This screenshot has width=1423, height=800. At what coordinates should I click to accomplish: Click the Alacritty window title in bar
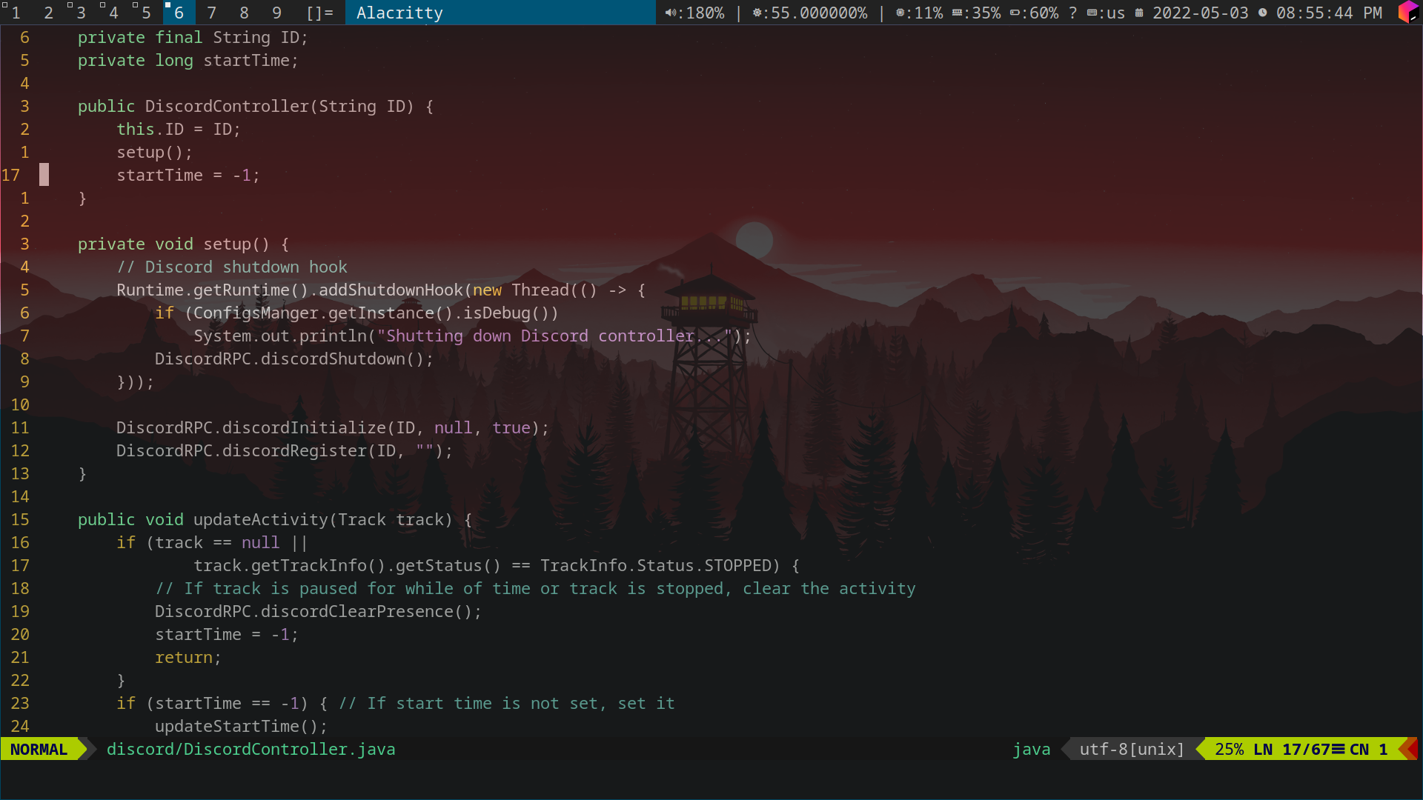pyautogui.click(x=399, y=13)
